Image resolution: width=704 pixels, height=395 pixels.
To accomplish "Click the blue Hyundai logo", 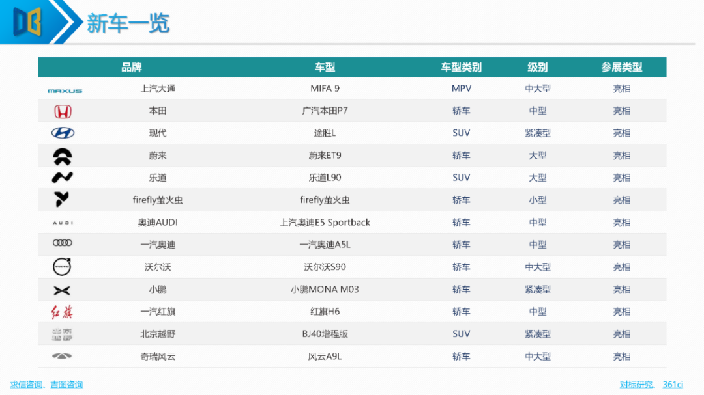I will (x=63, y=133).
